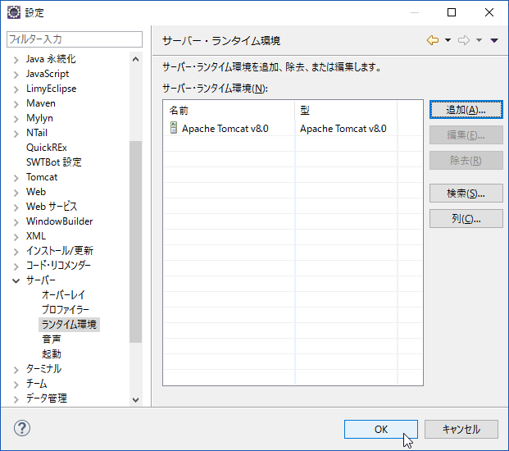Open the preferences page view menu triangle
Screen dimensions: 509x451
tap(494, 40)
